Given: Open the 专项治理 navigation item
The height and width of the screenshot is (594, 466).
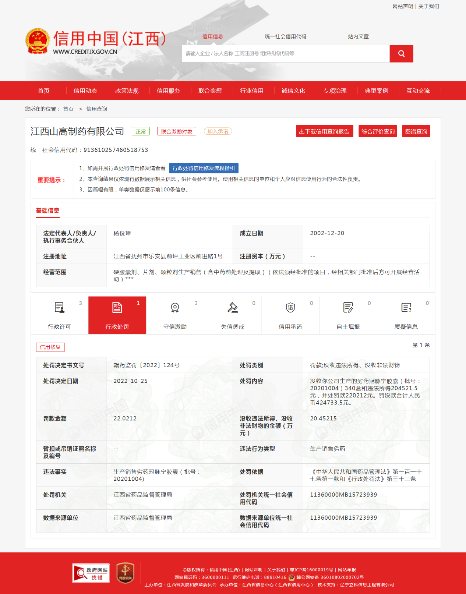Looking at the screenshot, I should [x=335, y=91].
